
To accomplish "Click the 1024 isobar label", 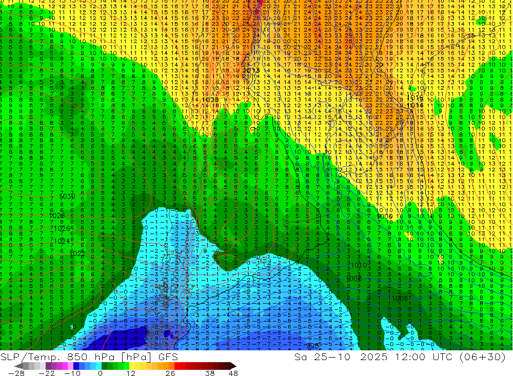I will click(x=61, y=242).
